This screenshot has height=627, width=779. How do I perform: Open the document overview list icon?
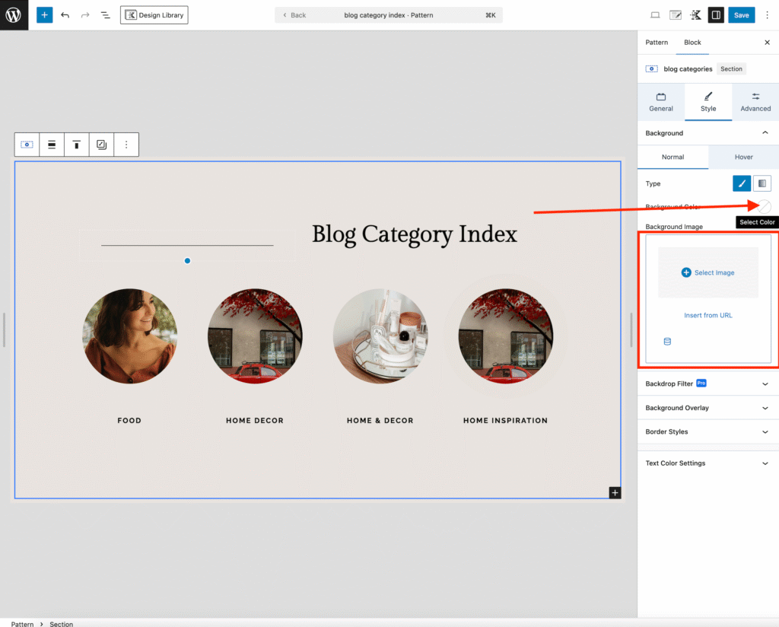[106, 15]
